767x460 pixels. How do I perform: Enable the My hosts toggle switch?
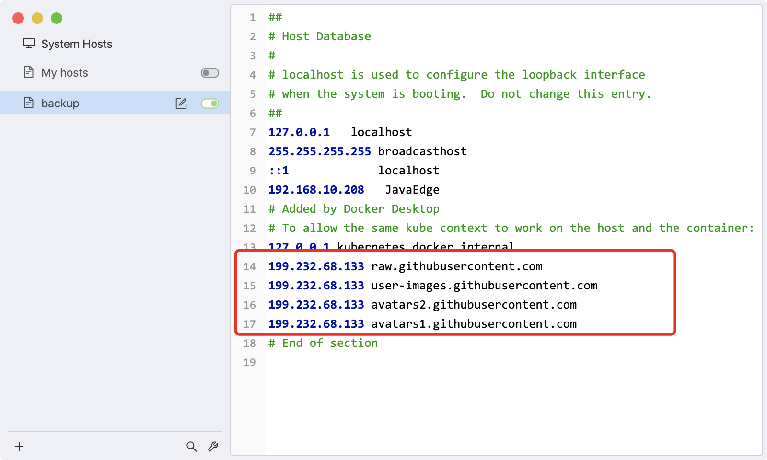pos(210,72)
